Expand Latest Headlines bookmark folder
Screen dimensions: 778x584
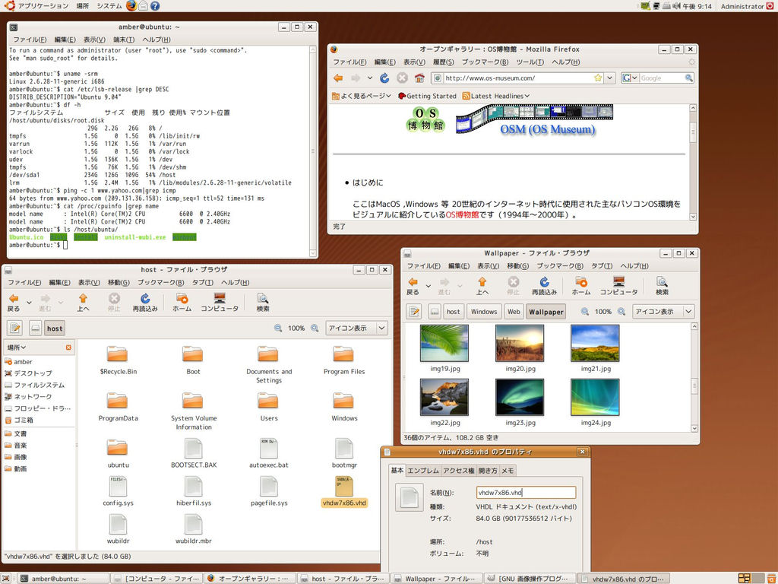tap(495, 97)
